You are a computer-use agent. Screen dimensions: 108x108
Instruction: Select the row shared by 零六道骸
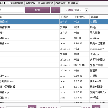click(x=54, y=32)
